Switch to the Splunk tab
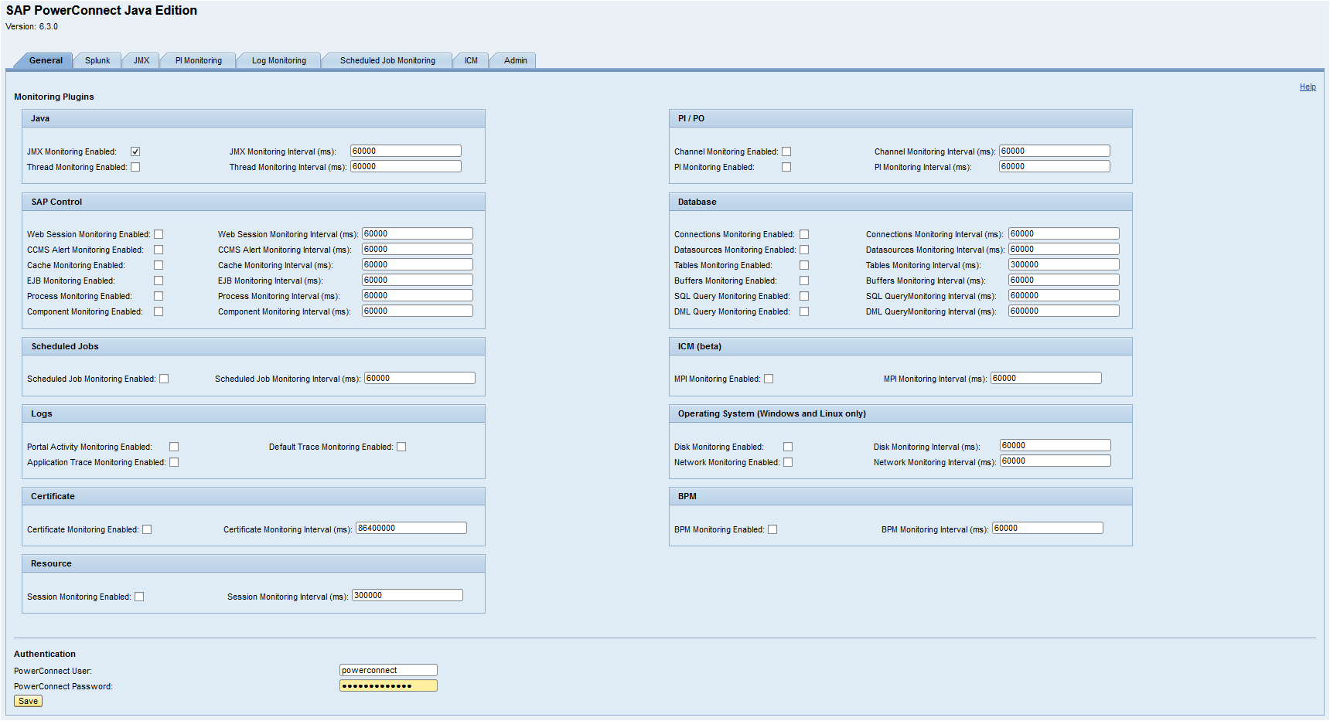1330x721 pixels. pos(97,60)
